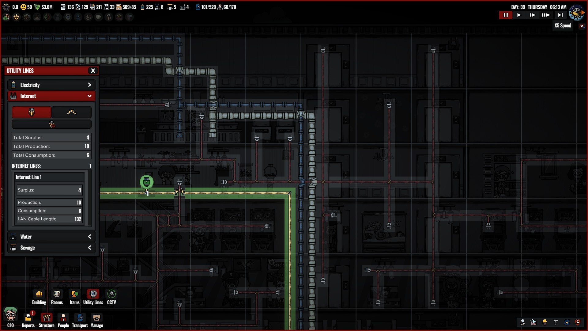Dismiss the X5 Speed notification
Image resolution: width=588 pixels, height=331 pixels.
582,26
